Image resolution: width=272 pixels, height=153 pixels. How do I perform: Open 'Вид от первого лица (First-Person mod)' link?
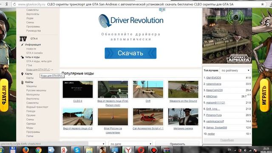coord(113,103)
